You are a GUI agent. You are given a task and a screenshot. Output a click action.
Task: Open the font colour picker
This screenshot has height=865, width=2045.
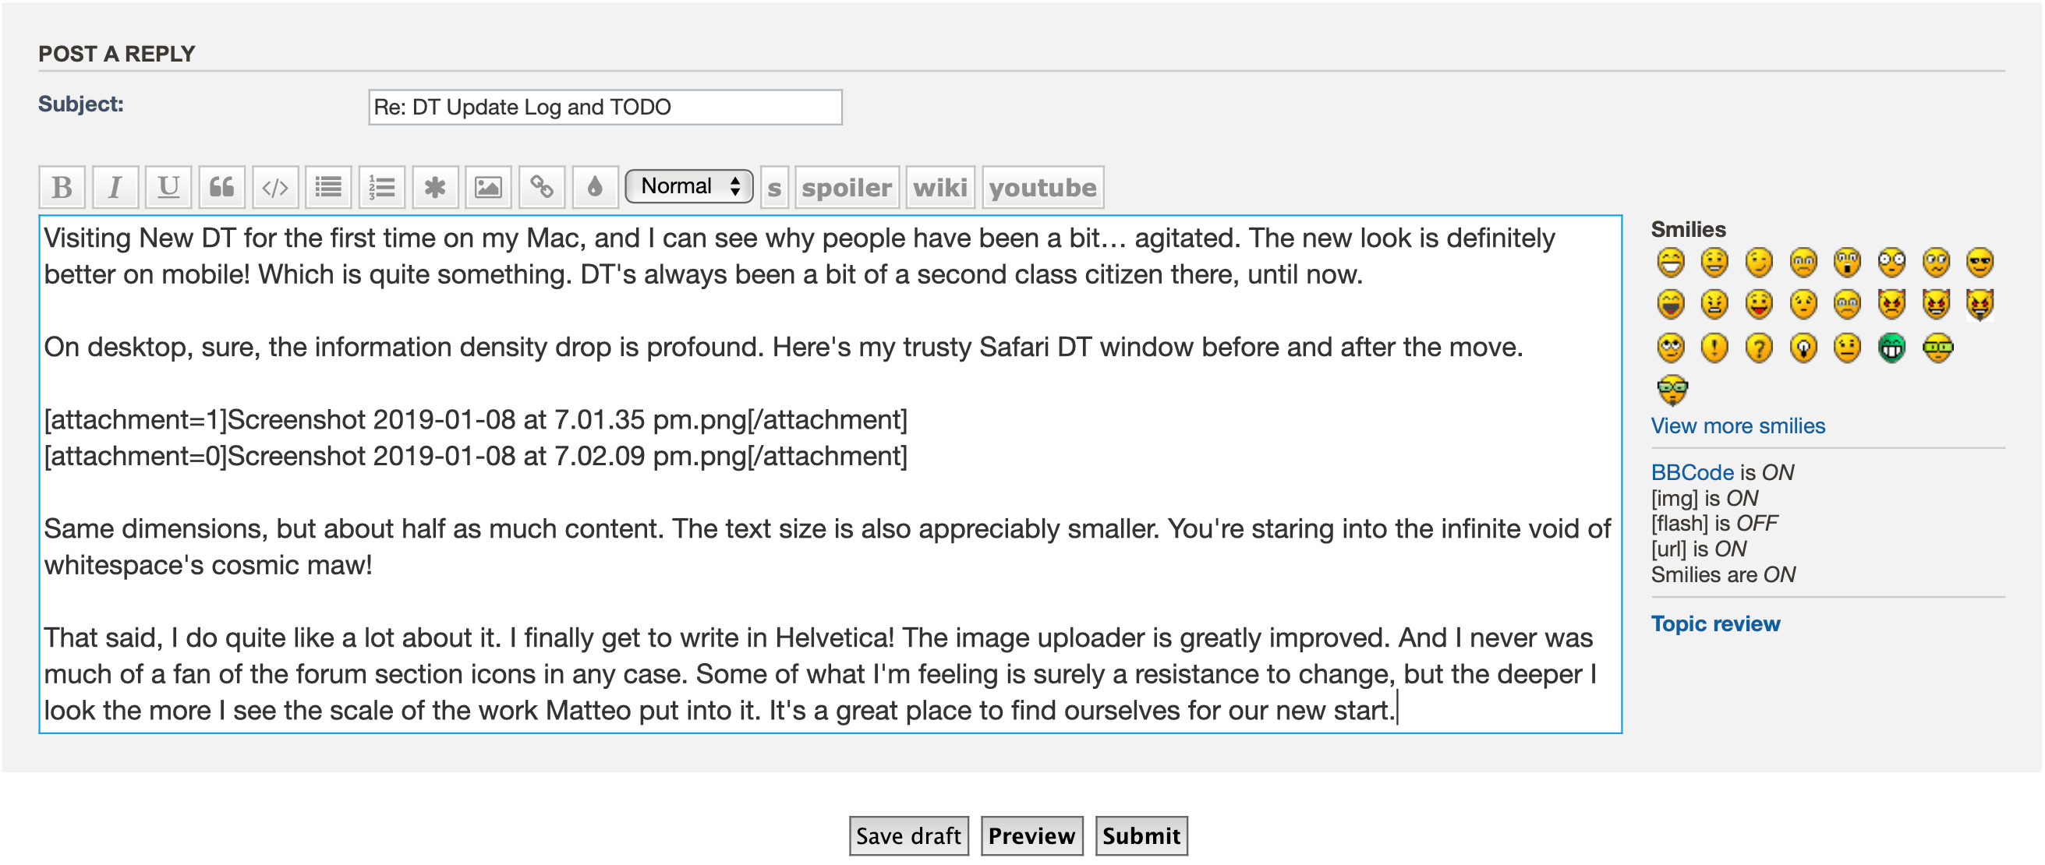click(595, 187)
